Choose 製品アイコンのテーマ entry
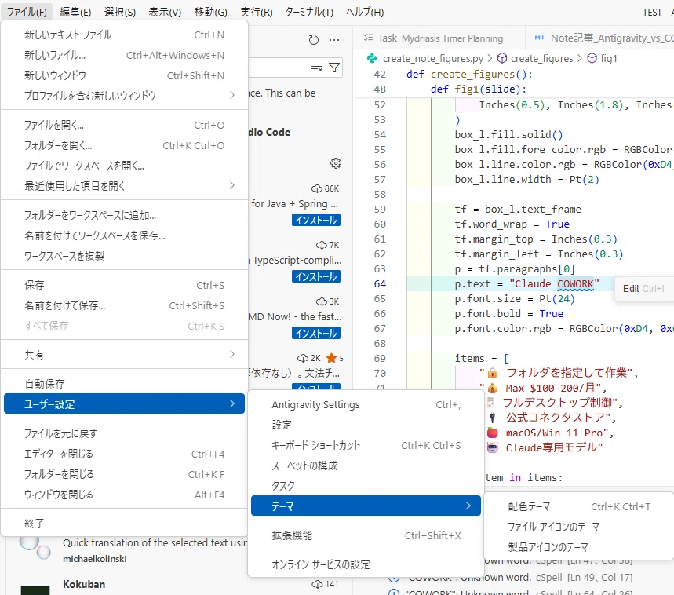This screenshot has width=674, height=595. 579,547
